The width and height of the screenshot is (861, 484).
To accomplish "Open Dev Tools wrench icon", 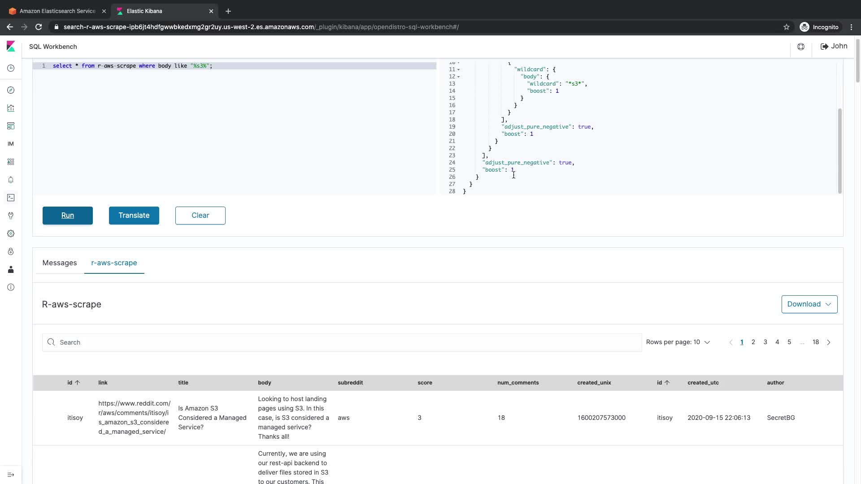I will (x=11, y=216).
